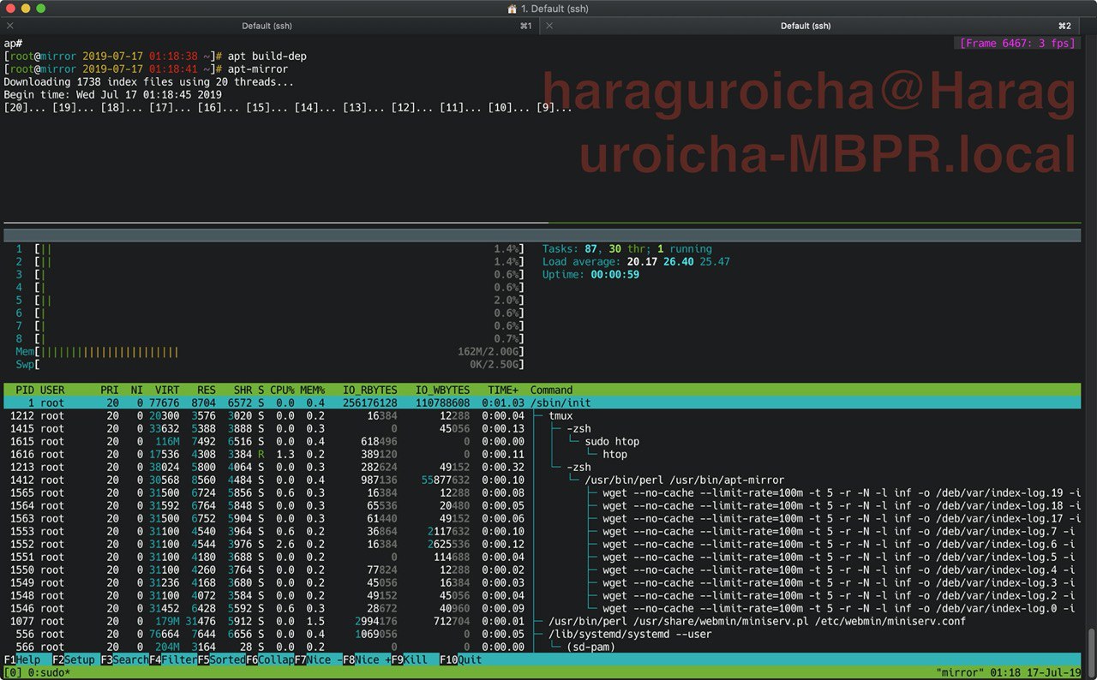Click F4 Filter in htop footer
This screenshot has width=1097, height=680.
point(174,660)
